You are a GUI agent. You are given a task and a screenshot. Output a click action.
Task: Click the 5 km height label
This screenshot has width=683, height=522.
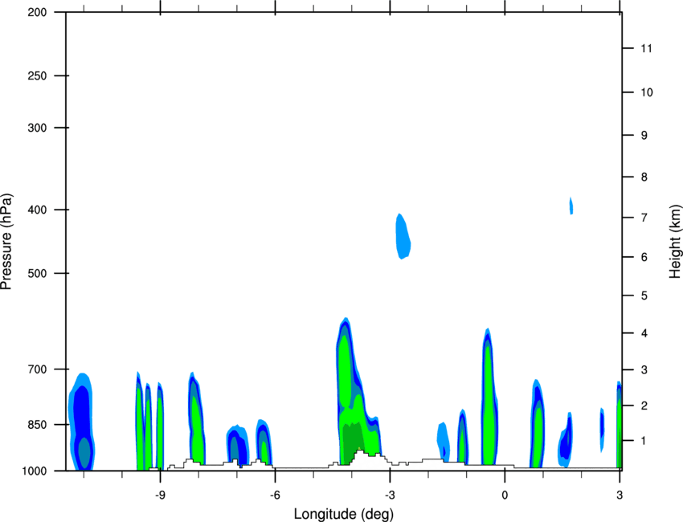click(644, 296)
